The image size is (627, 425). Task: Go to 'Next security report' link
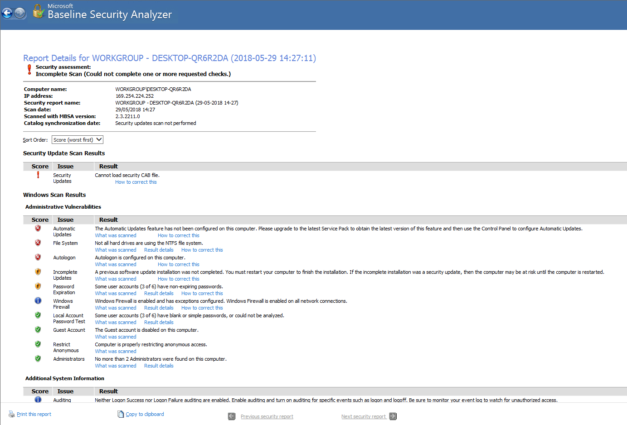364,416
